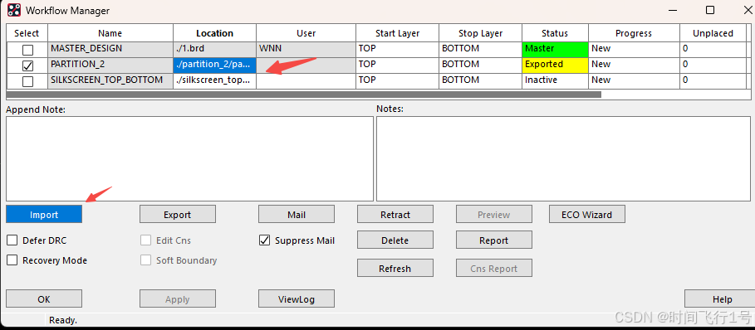Click the Stop Layer column header
The image size is (755, 330).
[481, 33]
